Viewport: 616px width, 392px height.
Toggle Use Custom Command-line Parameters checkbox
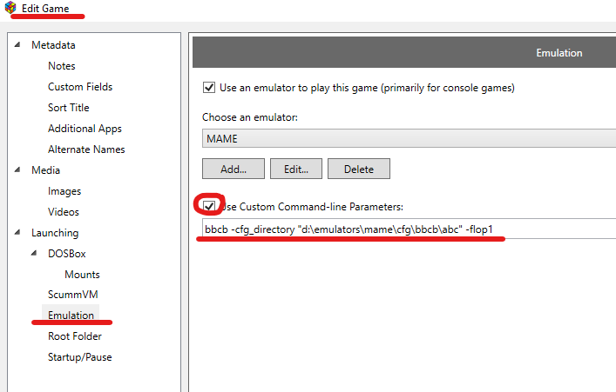[209, 206]
